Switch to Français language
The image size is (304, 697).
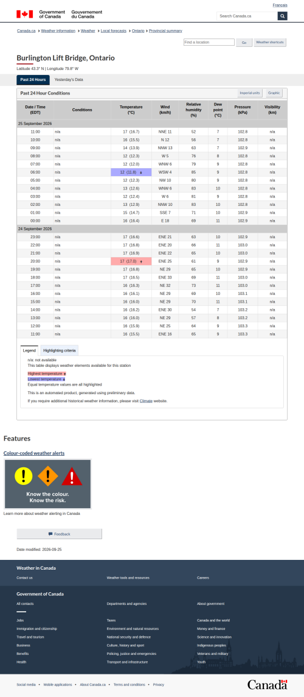point(280,5)
